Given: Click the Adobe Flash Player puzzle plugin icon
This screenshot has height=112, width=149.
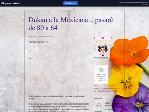Looking at the screenshot, I should 101,70.
